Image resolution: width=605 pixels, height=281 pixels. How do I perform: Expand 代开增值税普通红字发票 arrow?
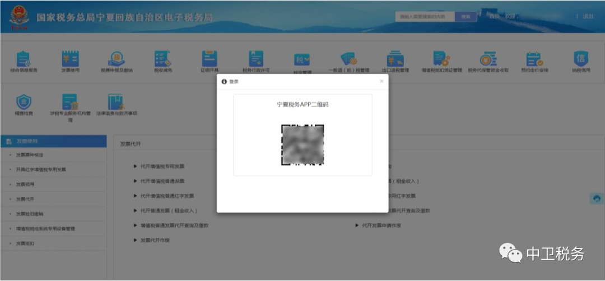pyautogui.click(x=136, y=196)
